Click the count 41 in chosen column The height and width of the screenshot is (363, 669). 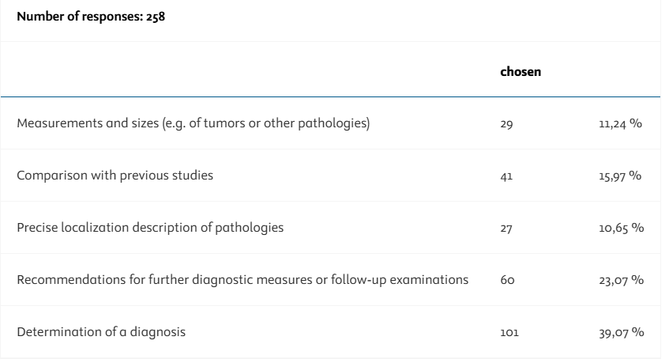[507, 176]
